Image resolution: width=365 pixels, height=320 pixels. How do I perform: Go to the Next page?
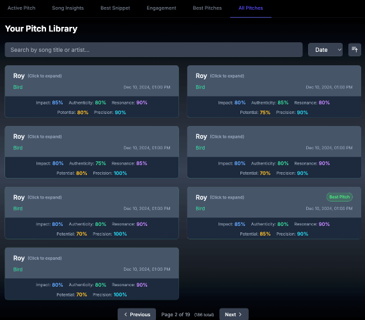pyautogui.click(x=234, y=314)
